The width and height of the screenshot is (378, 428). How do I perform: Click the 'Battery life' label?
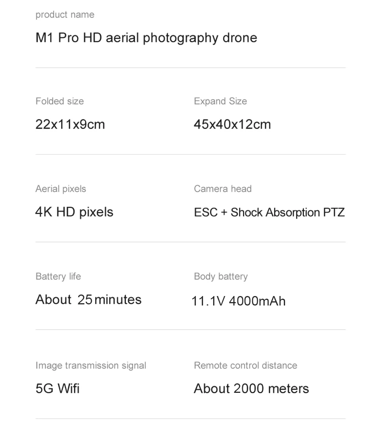[x=58, y=276]
